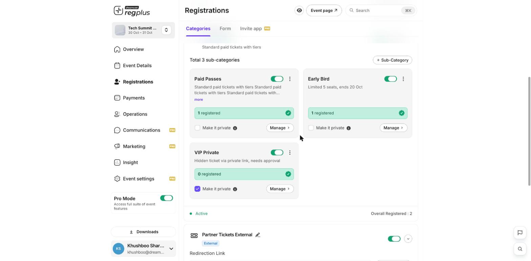Click info icon beside Paid Passes private option

point(235,128)
